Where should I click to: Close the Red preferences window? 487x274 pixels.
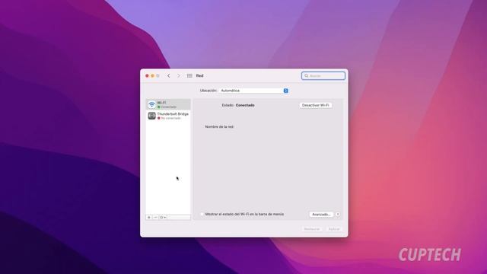click(x=147, y=76)
